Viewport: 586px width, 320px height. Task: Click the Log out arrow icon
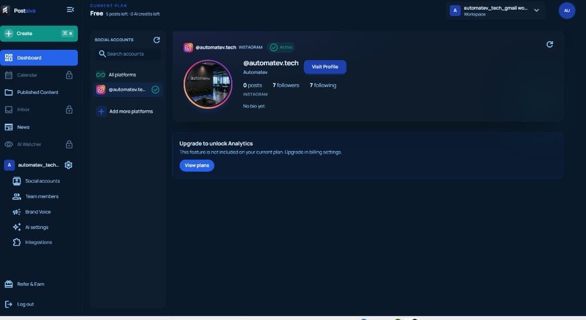click(x=9, y=305)
